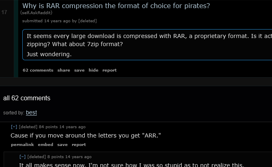Click the all 62 comments heading
272x167 pixels.
click(x=27, y=98)
